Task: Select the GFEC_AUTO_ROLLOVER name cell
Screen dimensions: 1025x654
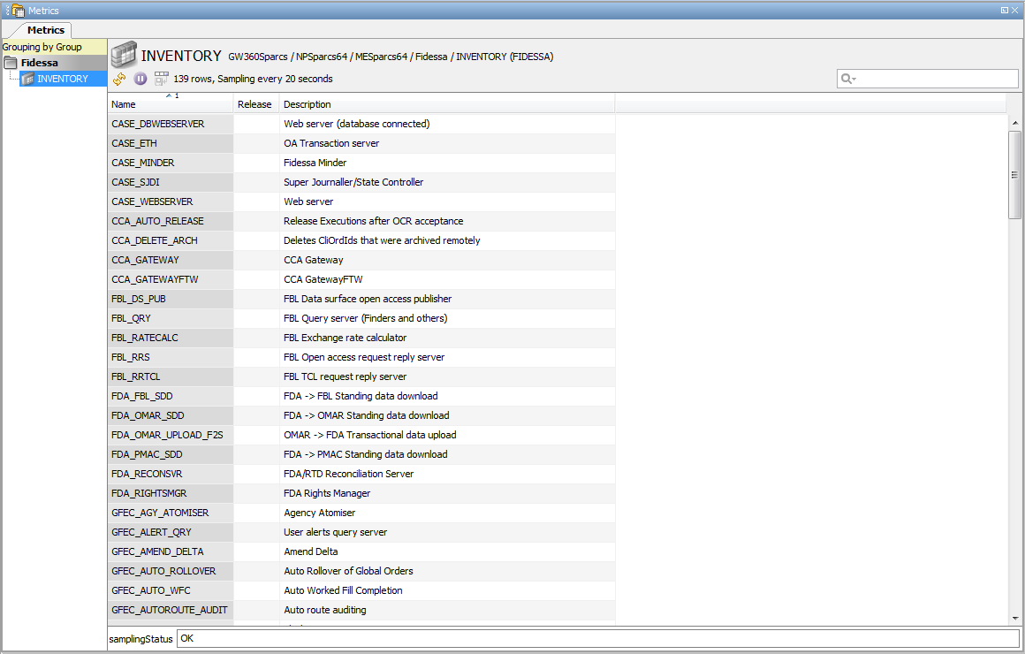Action: (x=170, y=572)
